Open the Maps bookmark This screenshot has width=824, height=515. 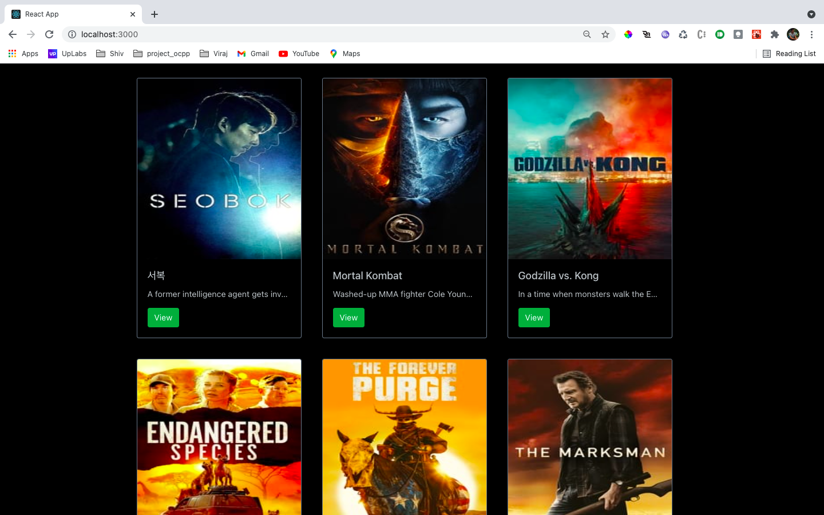(x=344, y=53)
